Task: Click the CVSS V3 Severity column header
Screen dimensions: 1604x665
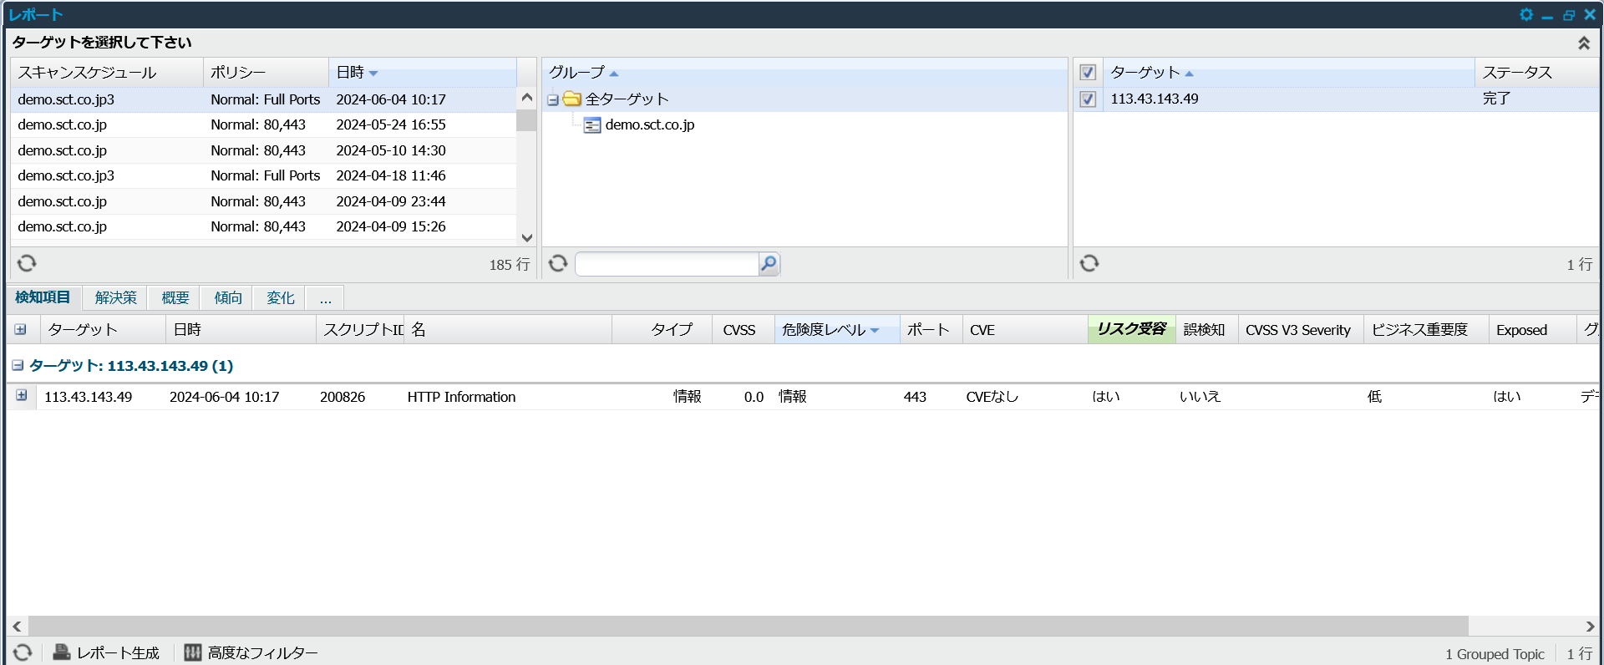Action: 1301,330
